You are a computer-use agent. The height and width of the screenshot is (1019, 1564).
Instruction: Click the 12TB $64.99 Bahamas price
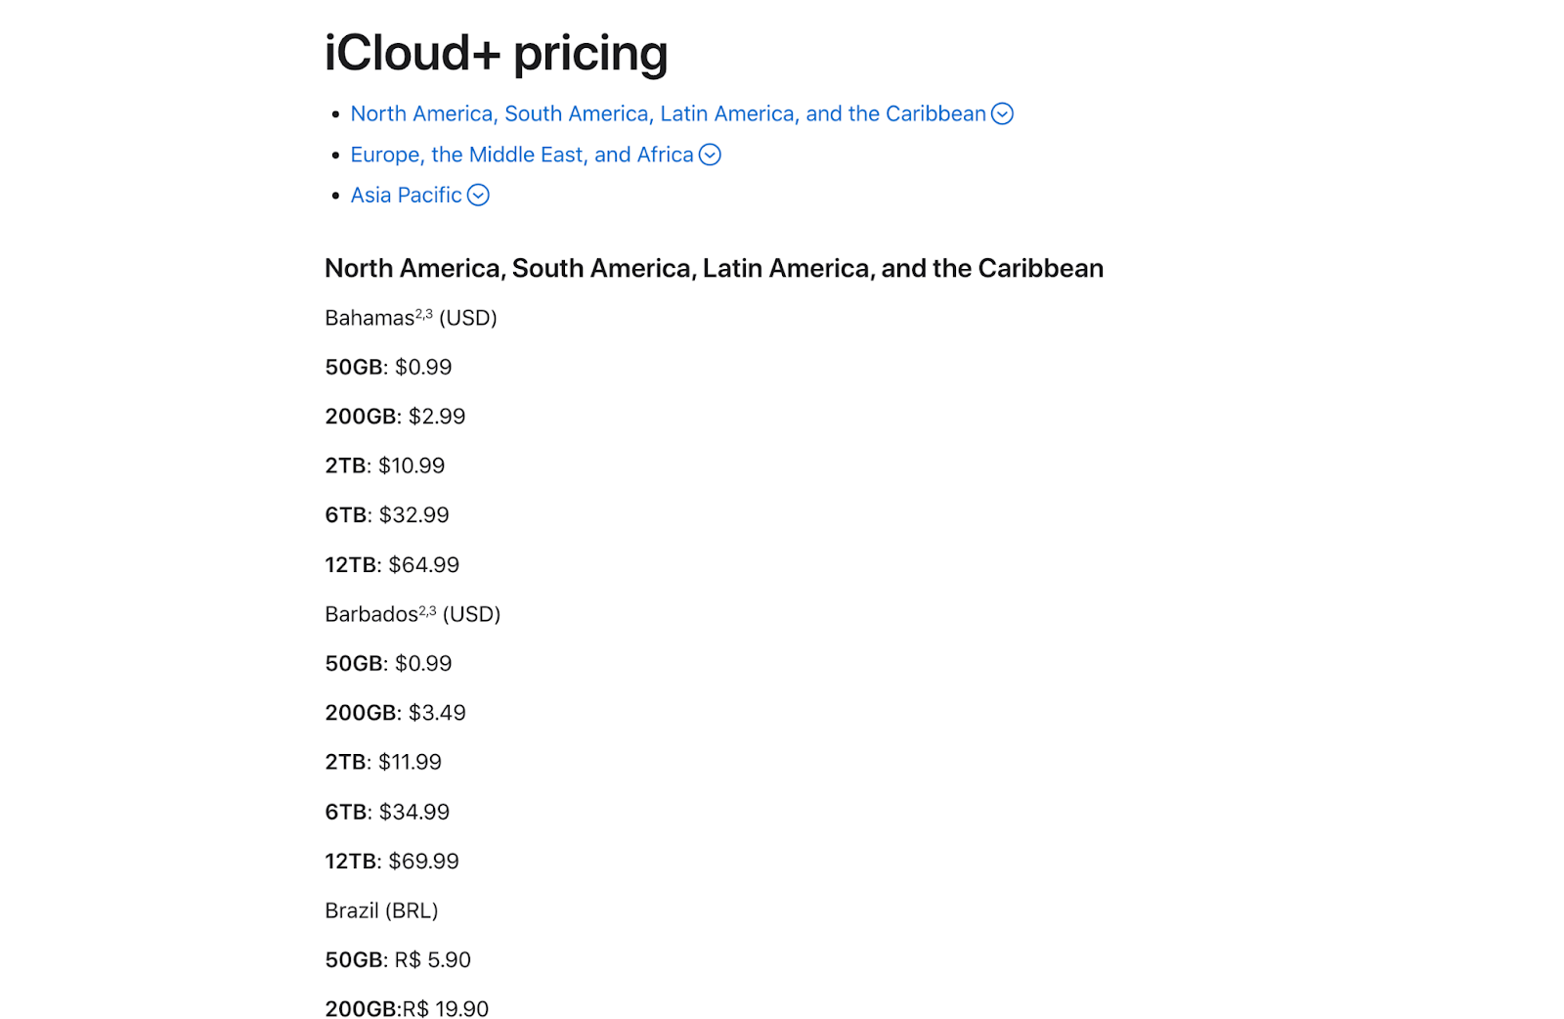pyautogui.click(x=391, y=564)
